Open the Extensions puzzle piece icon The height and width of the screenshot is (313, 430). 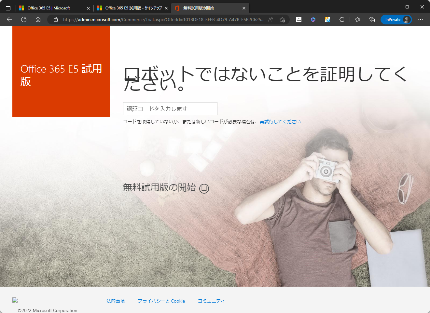point(342,20)
